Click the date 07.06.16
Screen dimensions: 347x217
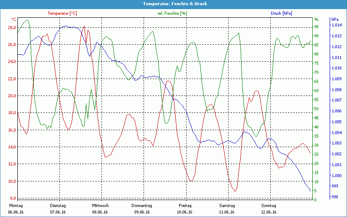58,212
